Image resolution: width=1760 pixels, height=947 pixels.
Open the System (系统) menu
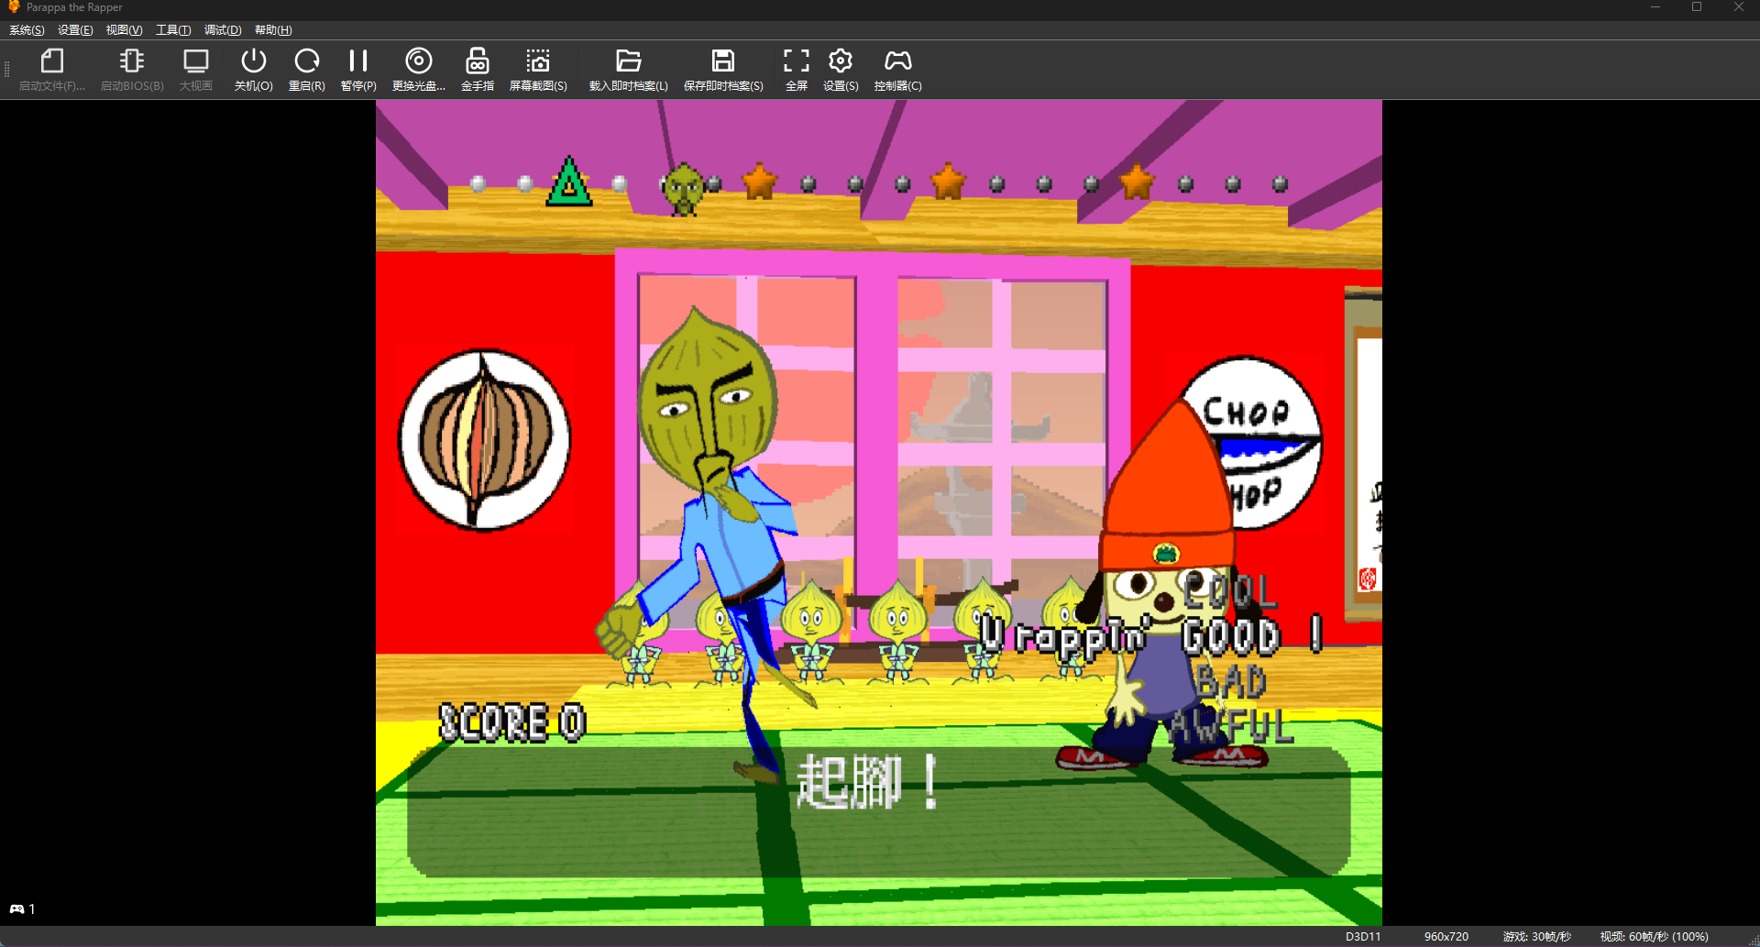click(27, 30)
